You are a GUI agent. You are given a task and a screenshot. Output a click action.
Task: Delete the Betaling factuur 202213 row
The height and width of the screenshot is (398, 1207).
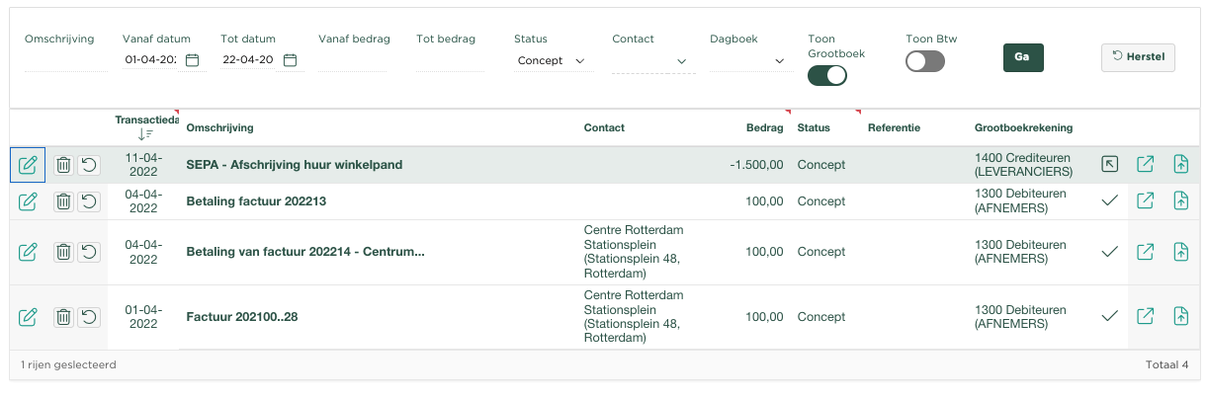pos(63,201)
